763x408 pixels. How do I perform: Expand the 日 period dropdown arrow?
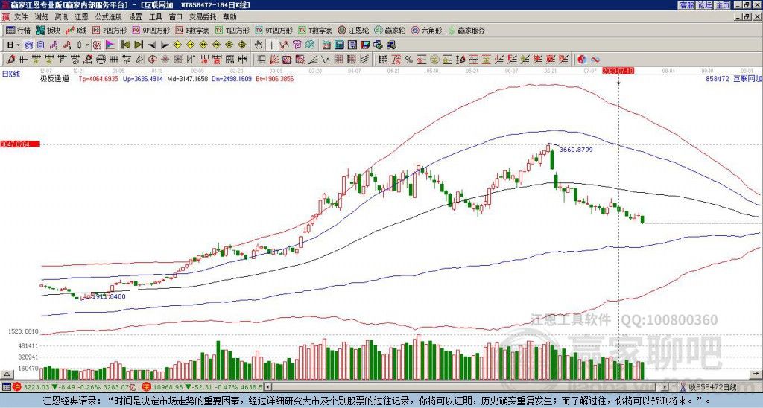pos(18,45)
